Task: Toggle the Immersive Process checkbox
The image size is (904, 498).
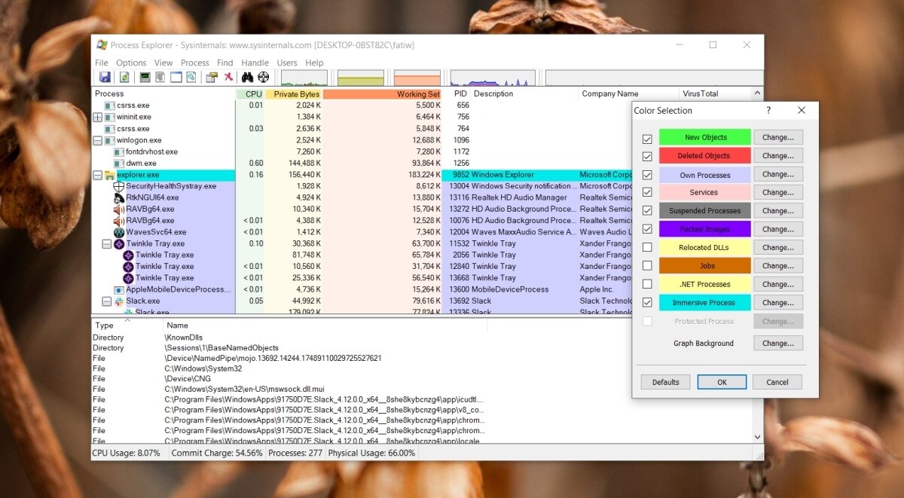Action: point(647,303)
